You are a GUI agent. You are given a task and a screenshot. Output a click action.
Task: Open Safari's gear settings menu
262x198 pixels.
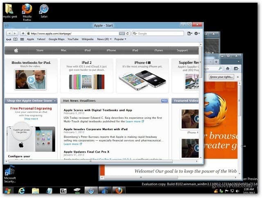tap(197, 34)
